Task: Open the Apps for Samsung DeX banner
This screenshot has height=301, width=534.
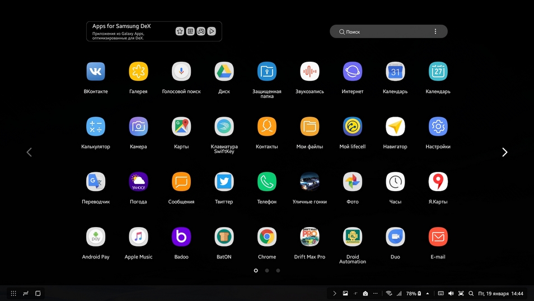Action: [x=154, y=31]
